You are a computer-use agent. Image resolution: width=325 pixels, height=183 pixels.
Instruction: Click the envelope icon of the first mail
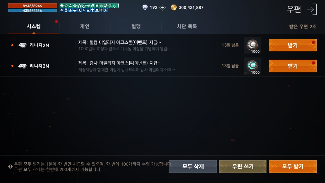click(x=22, y=45)
